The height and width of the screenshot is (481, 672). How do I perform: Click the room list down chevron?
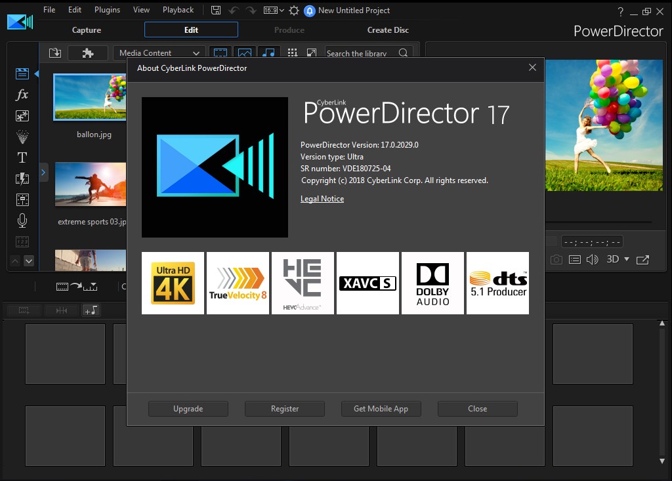[29, 261]
